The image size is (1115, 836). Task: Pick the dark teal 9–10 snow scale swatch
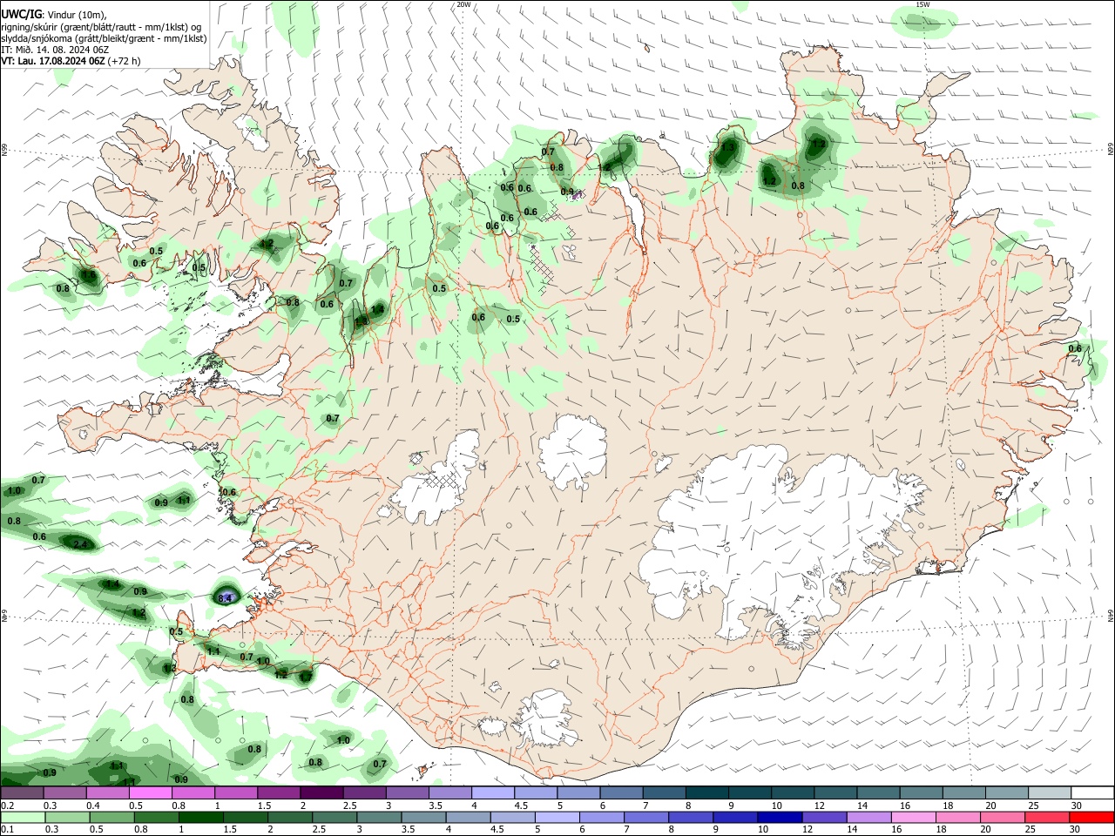[x=750, y=793]
